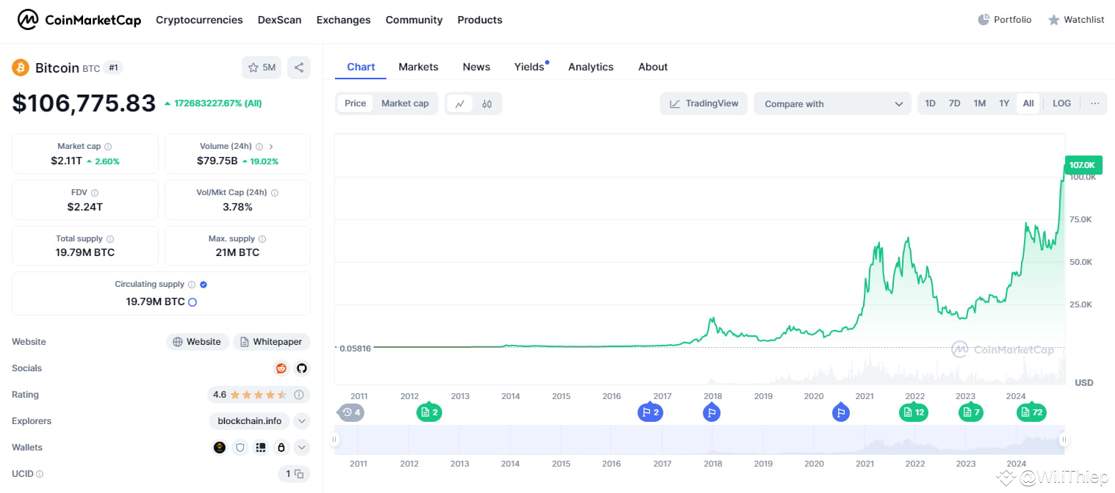The width and height of the screenshot is (1115, 493).
Task: Expand the Wallets list dropdown
Action: click(x=301, y=447)
